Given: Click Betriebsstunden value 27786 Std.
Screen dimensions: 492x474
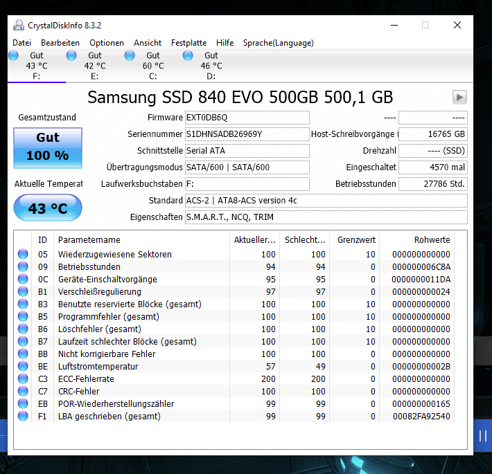Looking at the screenshot, I should [x=433, y=184].
